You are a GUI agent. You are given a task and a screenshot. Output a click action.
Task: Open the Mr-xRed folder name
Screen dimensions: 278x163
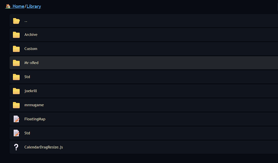point(31,63)
